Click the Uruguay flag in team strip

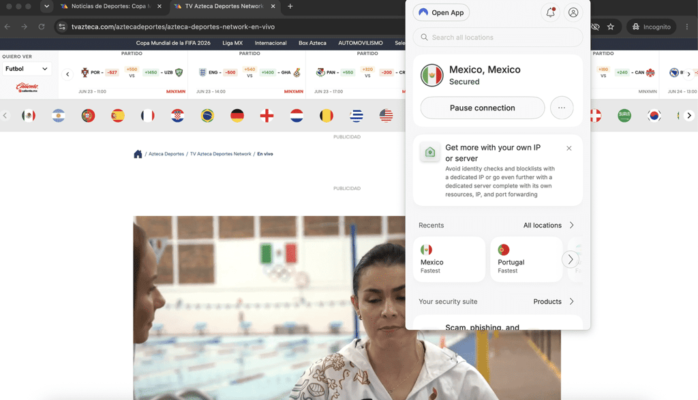coord(356,116)
